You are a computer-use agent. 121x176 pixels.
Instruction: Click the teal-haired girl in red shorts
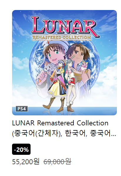(70, 84)
